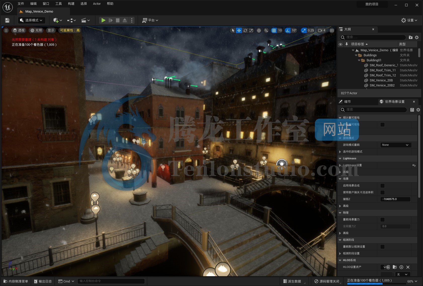
Task: Open the 构建 menu
Action: pyautogui.click(x=71, y=4)
